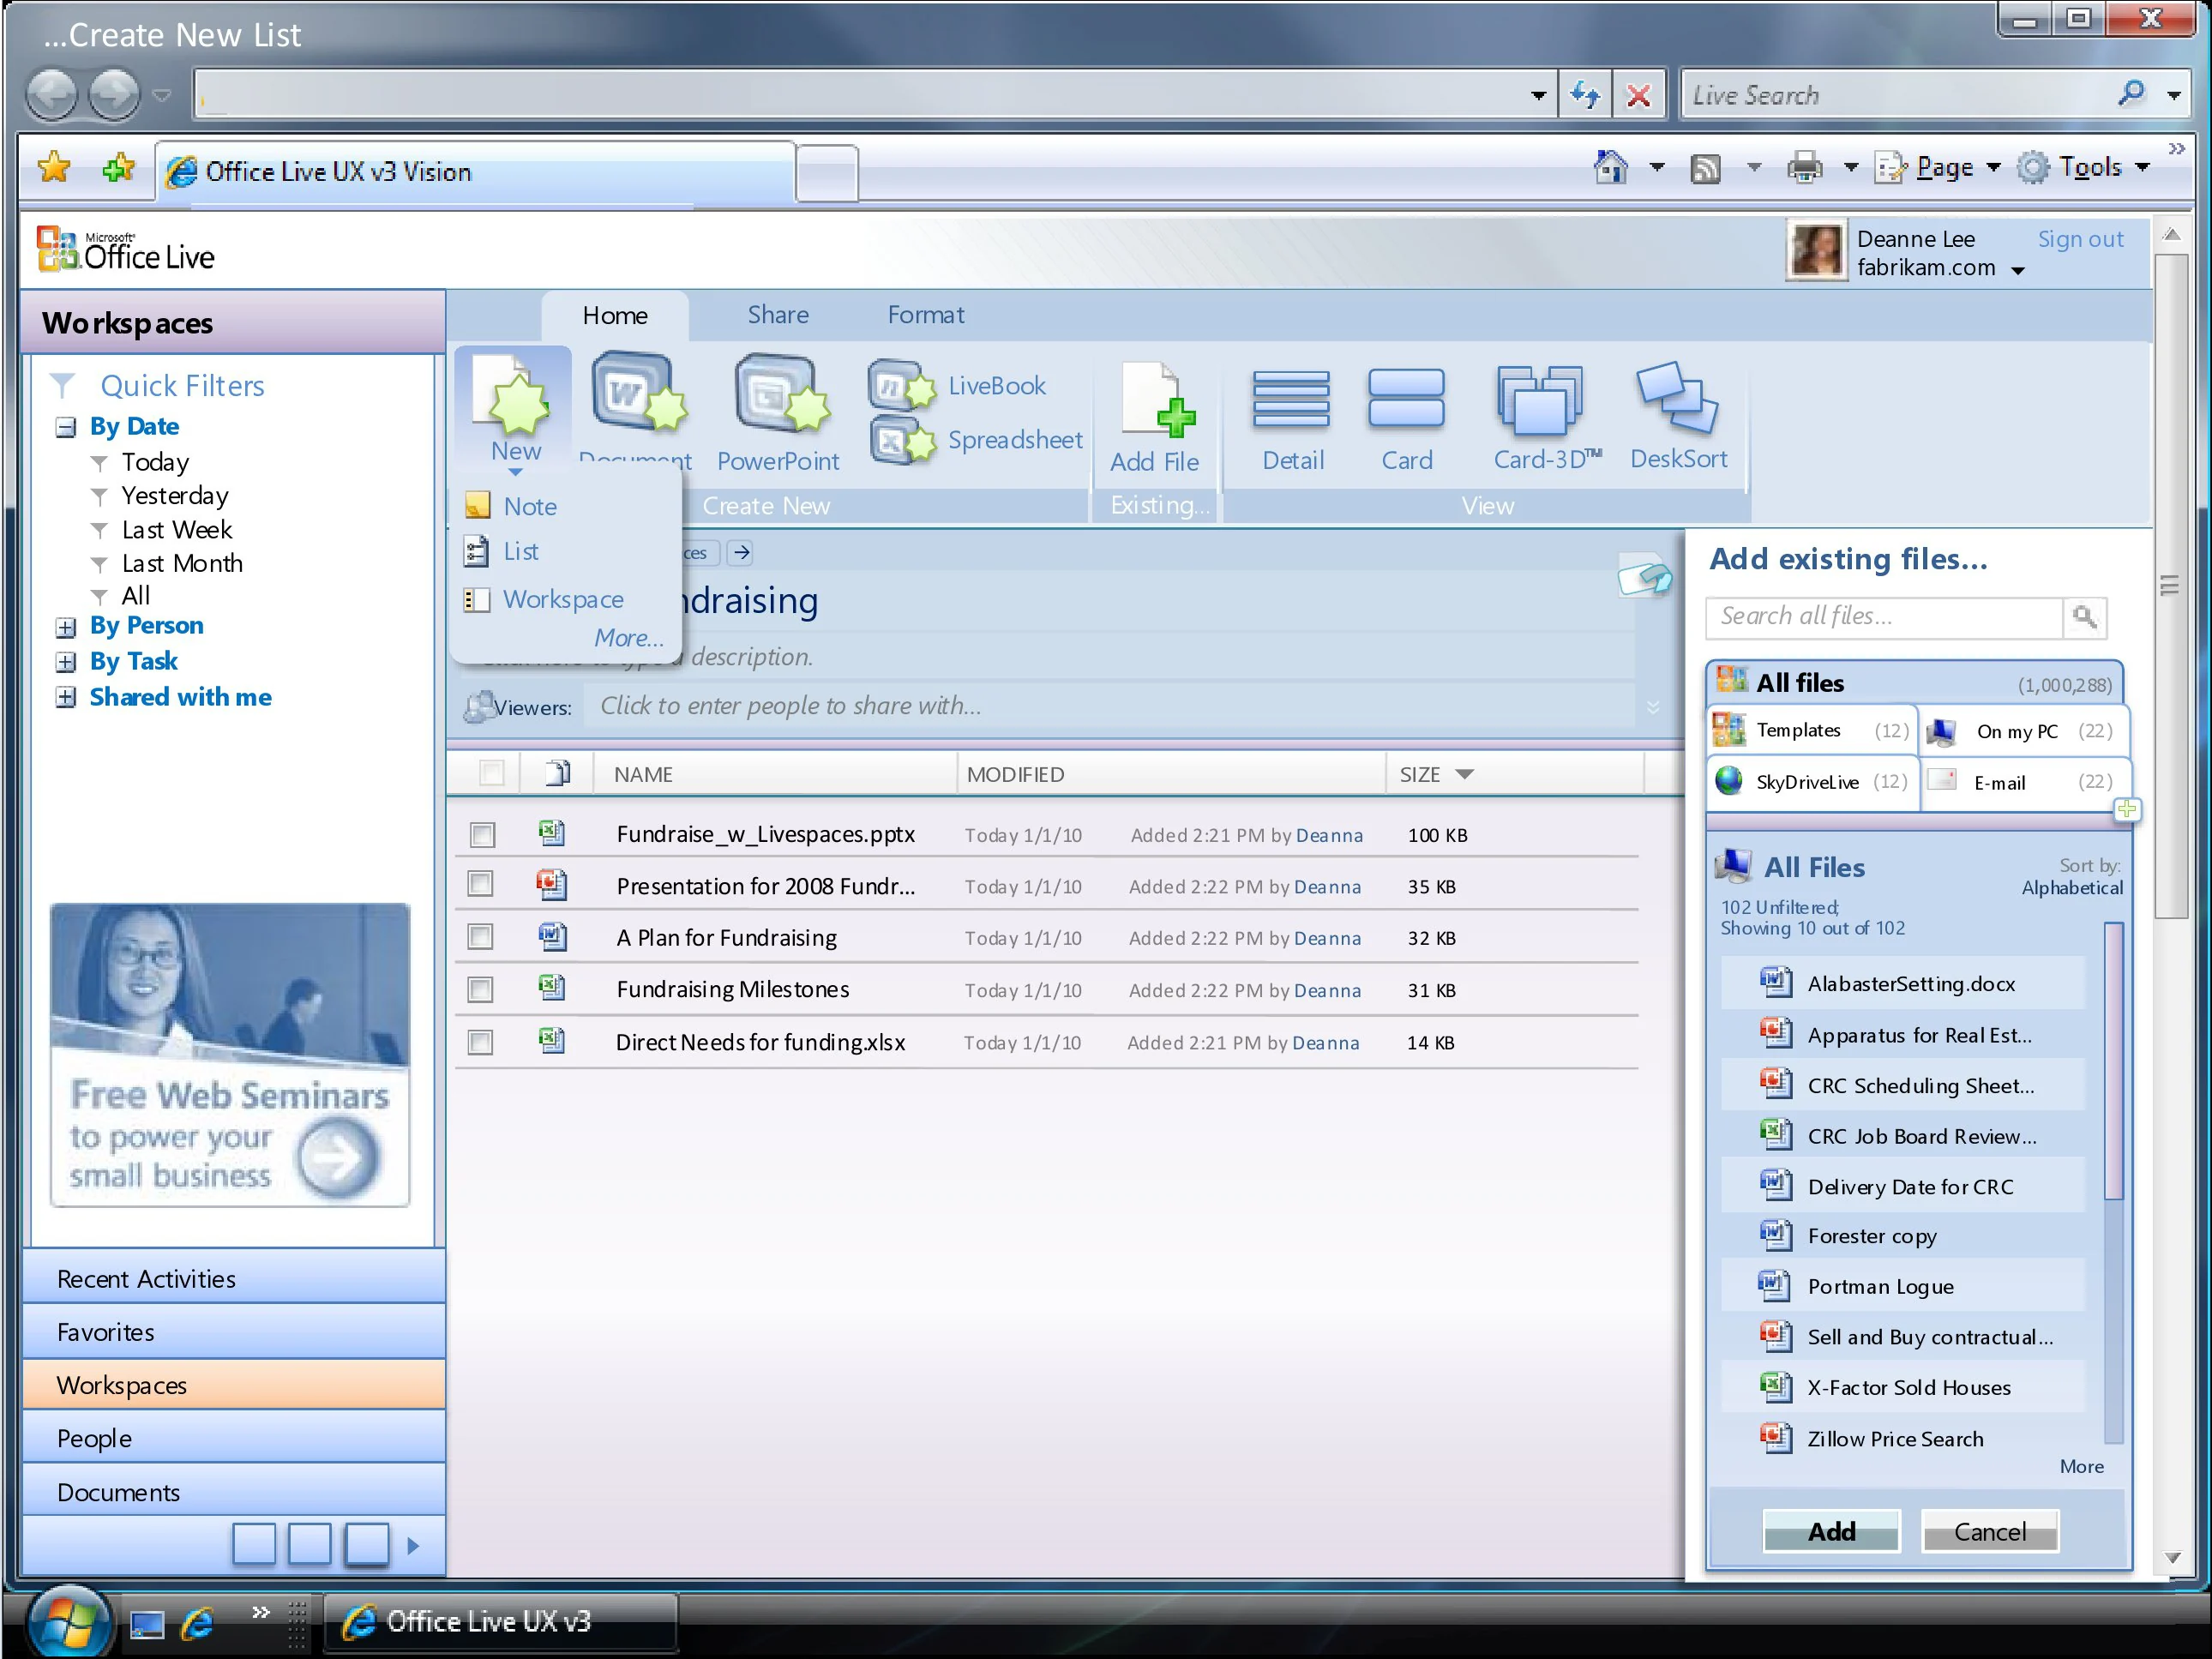Select the Today date filter
The width and height of the screenshot is (2212, 1659).
tap(155, 462)
